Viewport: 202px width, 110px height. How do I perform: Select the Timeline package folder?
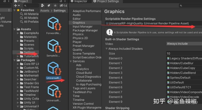tap(28, 95)
